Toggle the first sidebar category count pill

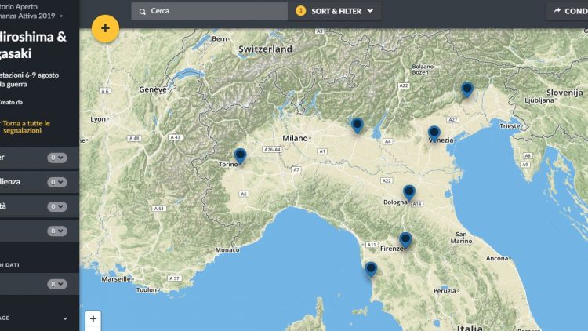coord(57,158)
